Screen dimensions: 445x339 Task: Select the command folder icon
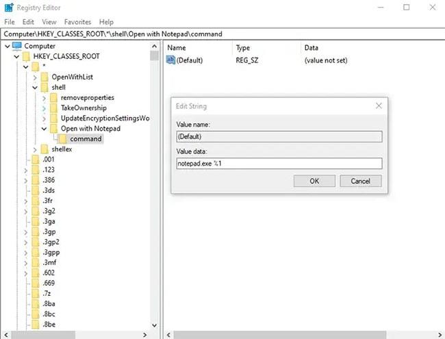click(62, 139)
